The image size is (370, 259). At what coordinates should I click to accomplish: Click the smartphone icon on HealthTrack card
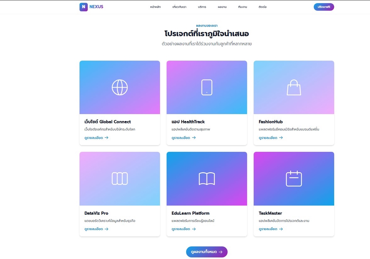(207, 87)
